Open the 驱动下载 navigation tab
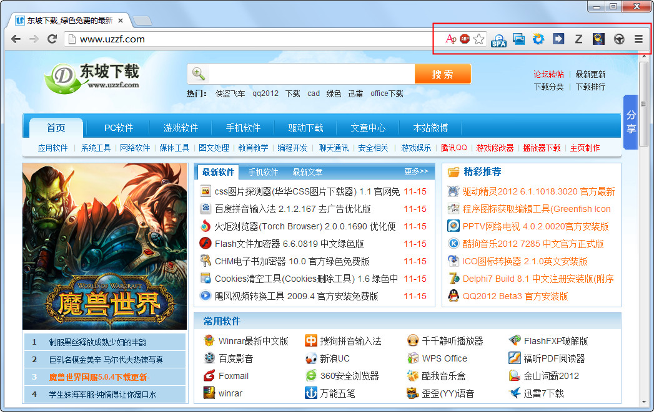Image resolution: width=654 pixels, height=412 pixels. tap(305, 128)
